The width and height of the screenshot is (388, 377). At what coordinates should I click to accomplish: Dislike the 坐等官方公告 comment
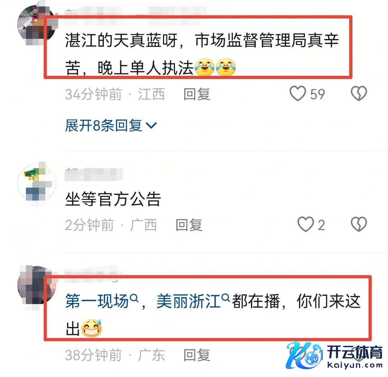point(359,224)
